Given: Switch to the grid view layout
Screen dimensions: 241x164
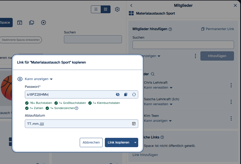Looking at the screenshot, I should (106, 9).
